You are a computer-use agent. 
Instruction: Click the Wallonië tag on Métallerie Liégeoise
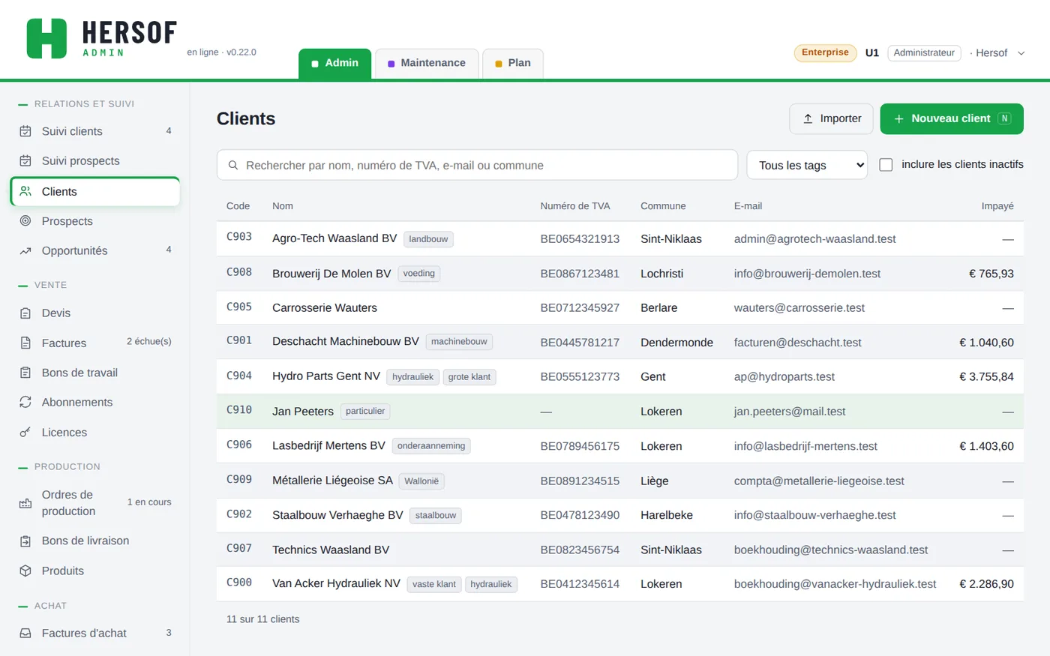coord(421,481)
